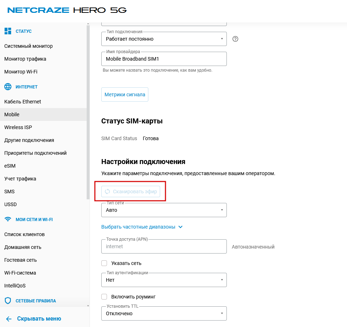
Task: Click the Сетевые правила shield icon
Action: 8,301
